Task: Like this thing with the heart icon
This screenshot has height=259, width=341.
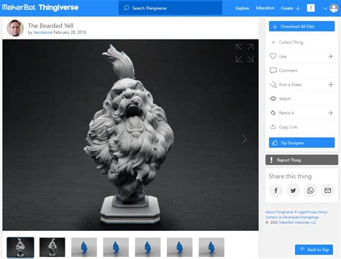Action: 273,56
